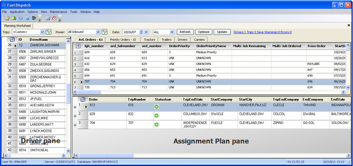The width and height of the screenshot is (353, 166).
Task: Open the Trips <Custom> dropdown
Action: [x=42, y=32]
